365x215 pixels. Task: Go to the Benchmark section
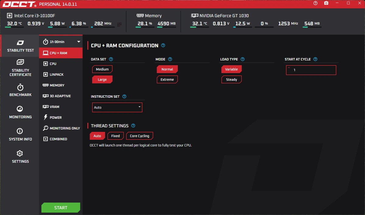[20, 90]
